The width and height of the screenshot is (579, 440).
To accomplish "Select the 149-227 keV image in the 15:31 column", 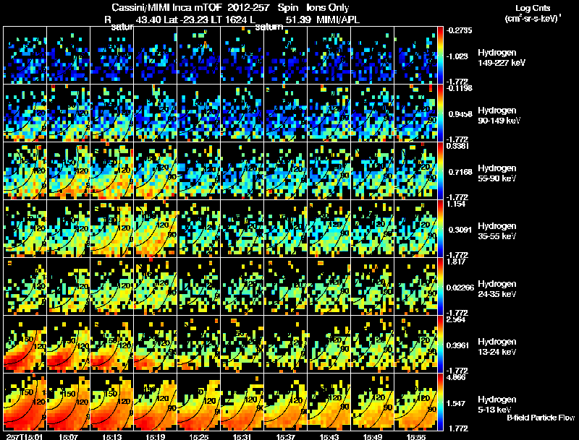I will 242,55.
